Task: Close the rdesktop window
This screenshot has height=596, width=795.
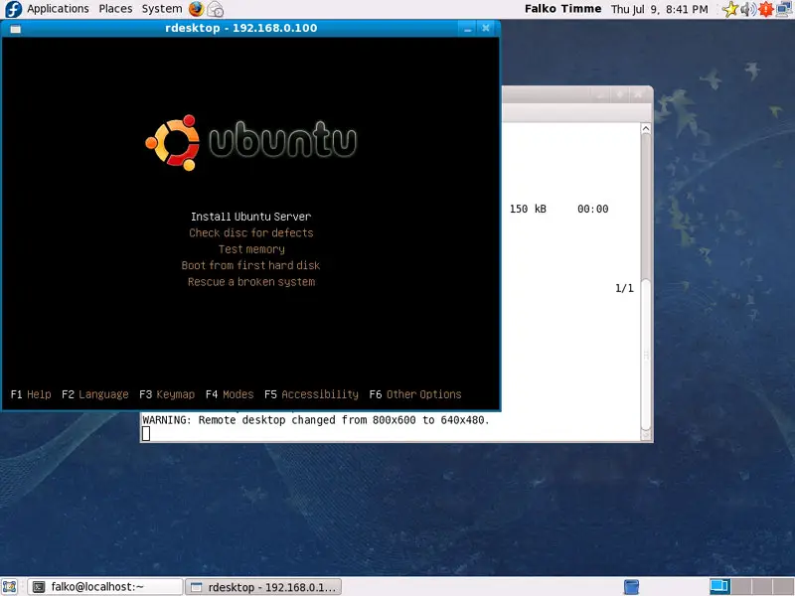Action: 486,29
